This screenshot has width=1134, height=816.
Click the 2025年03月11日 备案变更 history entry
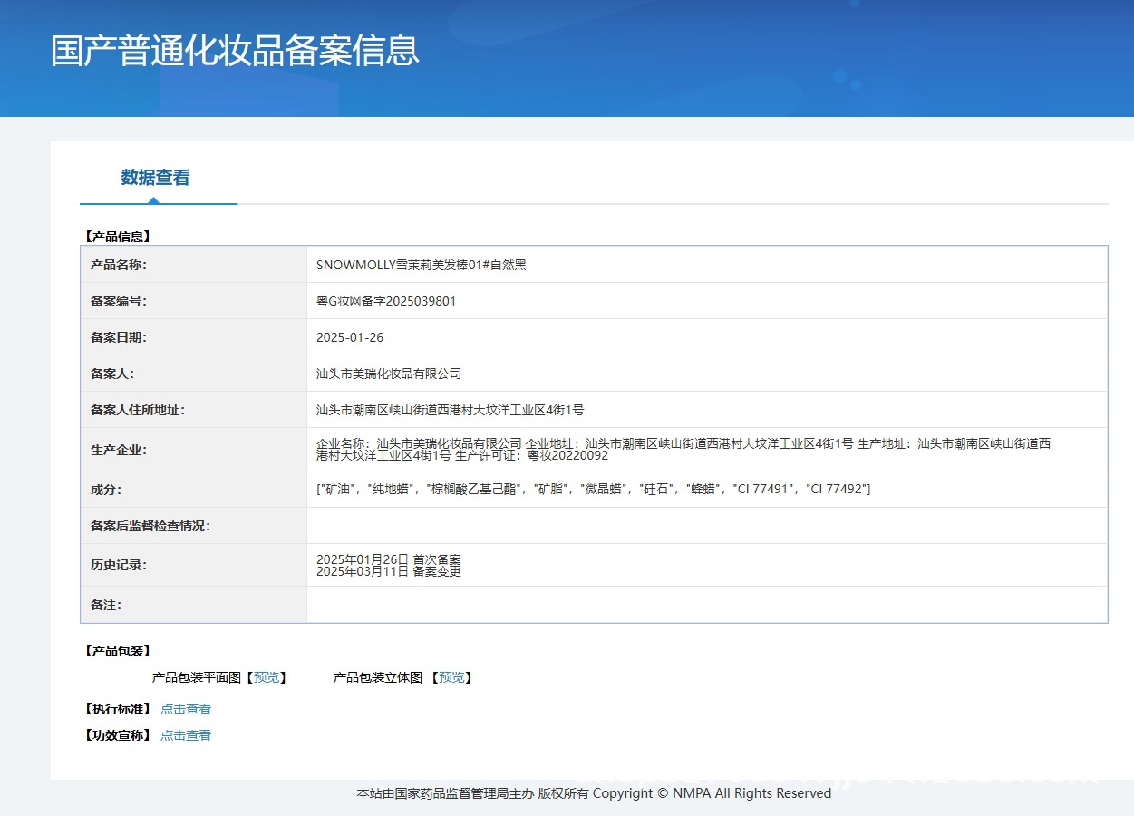click(388, 571)
